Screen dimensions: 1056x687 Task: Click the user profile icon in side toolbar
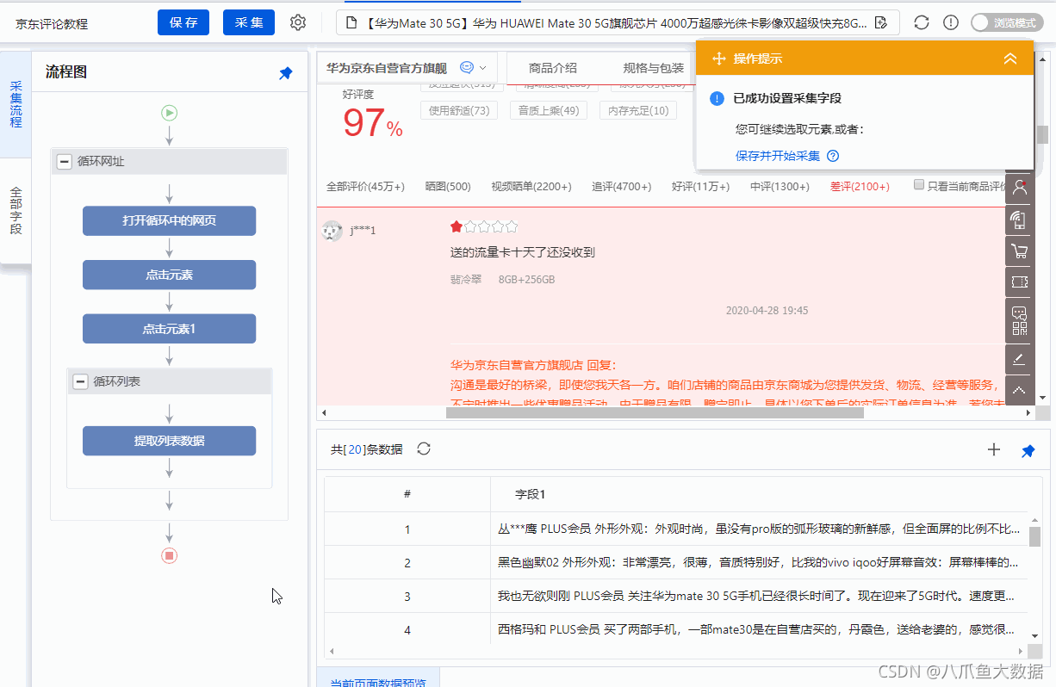point(1019,186)
